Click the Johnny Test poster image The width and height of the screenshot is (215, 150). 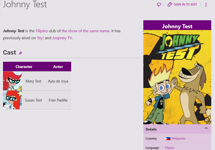pos(177,76)
